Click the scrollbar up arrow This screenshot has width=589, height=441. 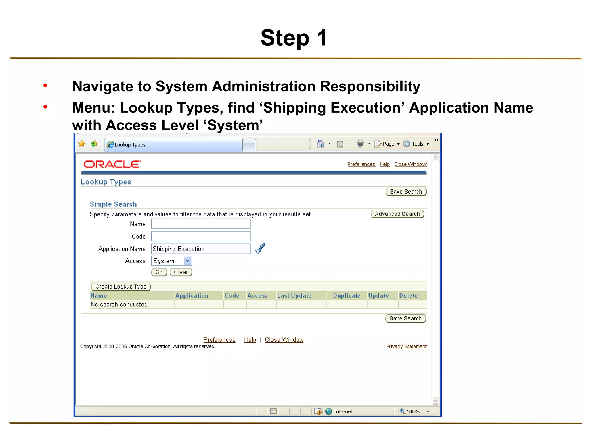(x=435, y=157)
